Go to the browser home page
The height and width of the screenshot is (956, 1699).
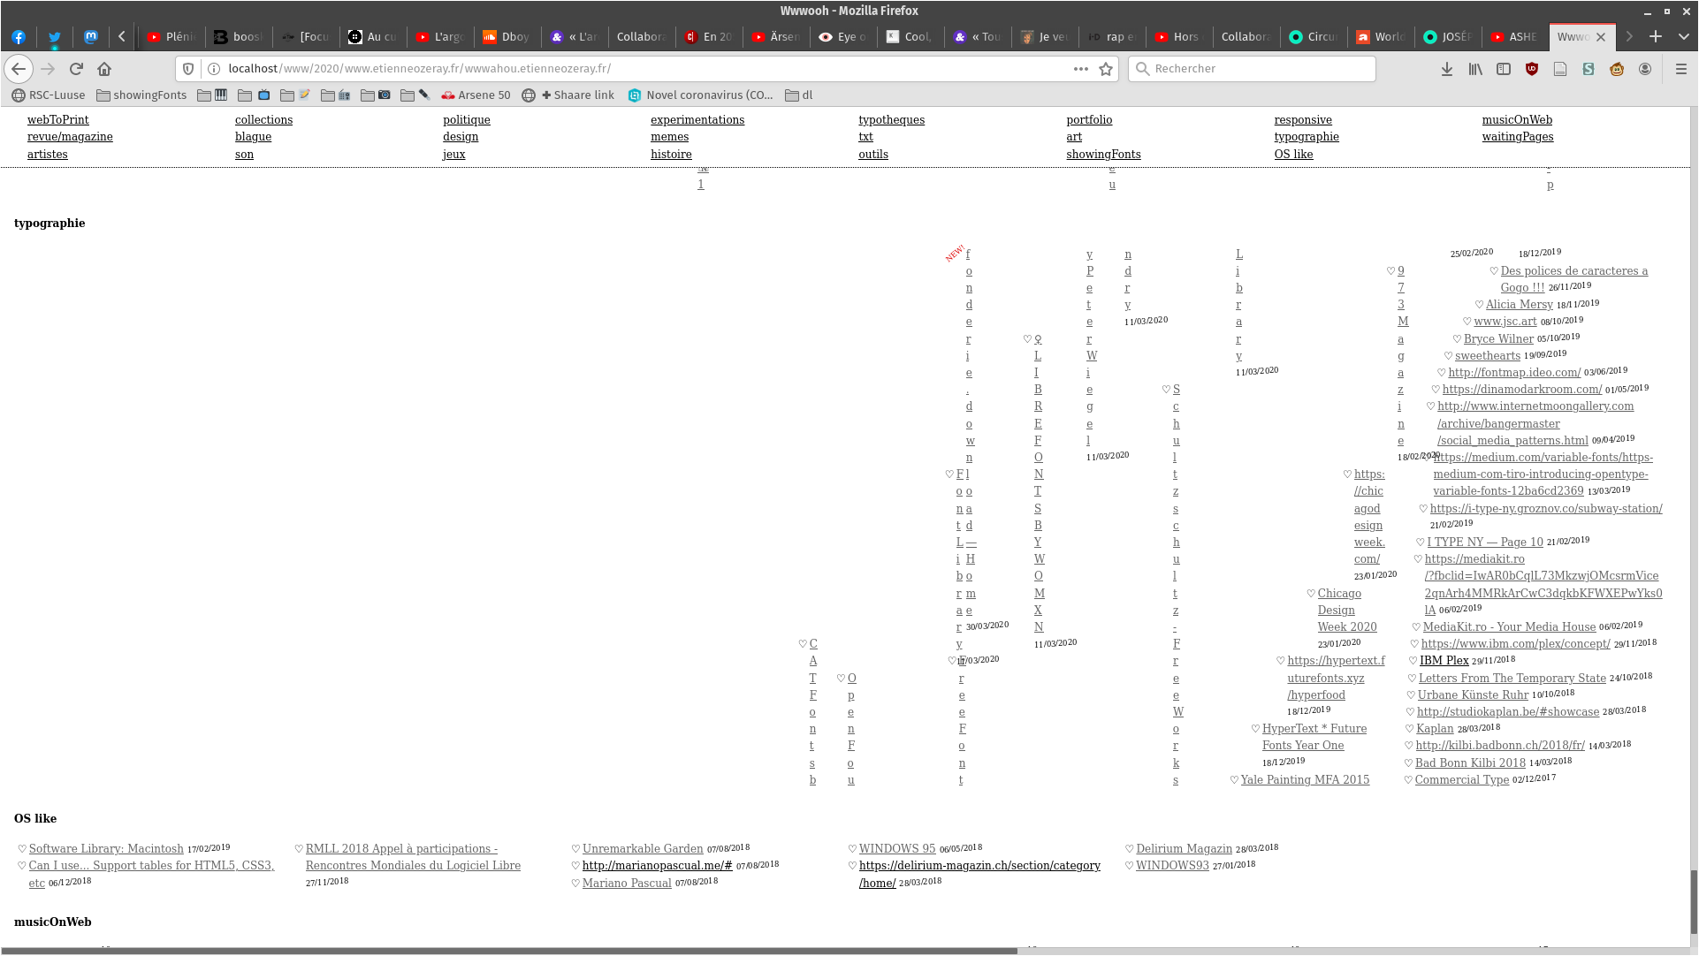[x=104, y=69]
